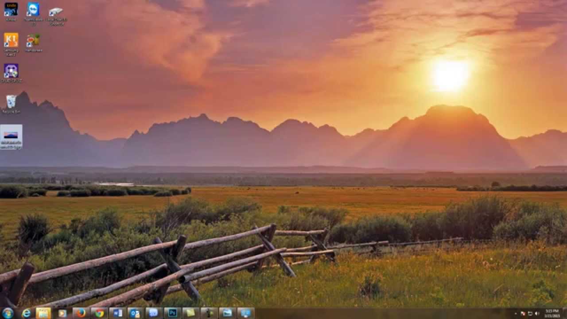Open Windows Explorer from the taskbar

(x=43, y=313)
